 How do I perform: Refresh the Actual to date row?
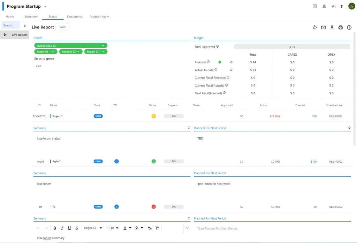(231, 70)
